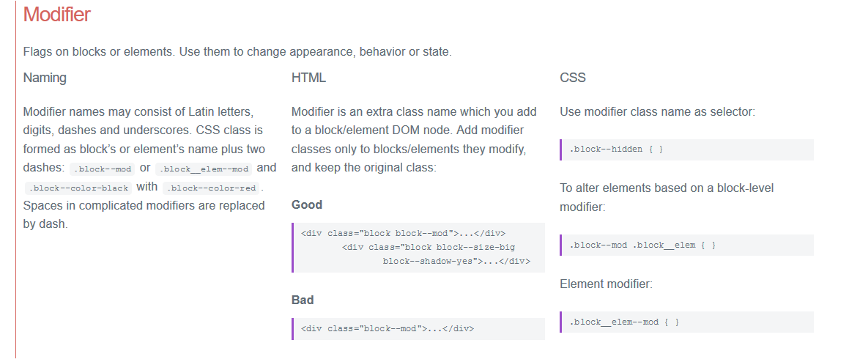
Task: Click the .block--mod inline code
Action: pos(103,169)
